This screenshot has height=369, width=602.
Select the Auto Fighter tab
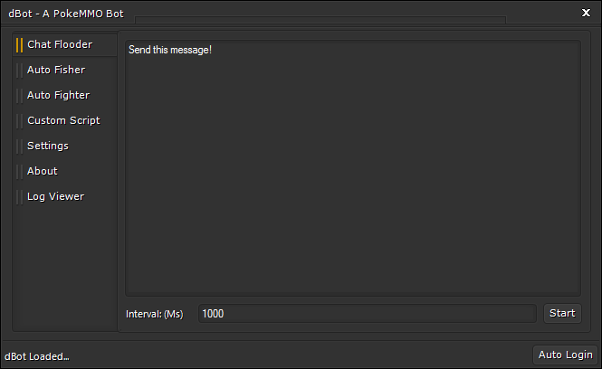click(x=58, y=95)
